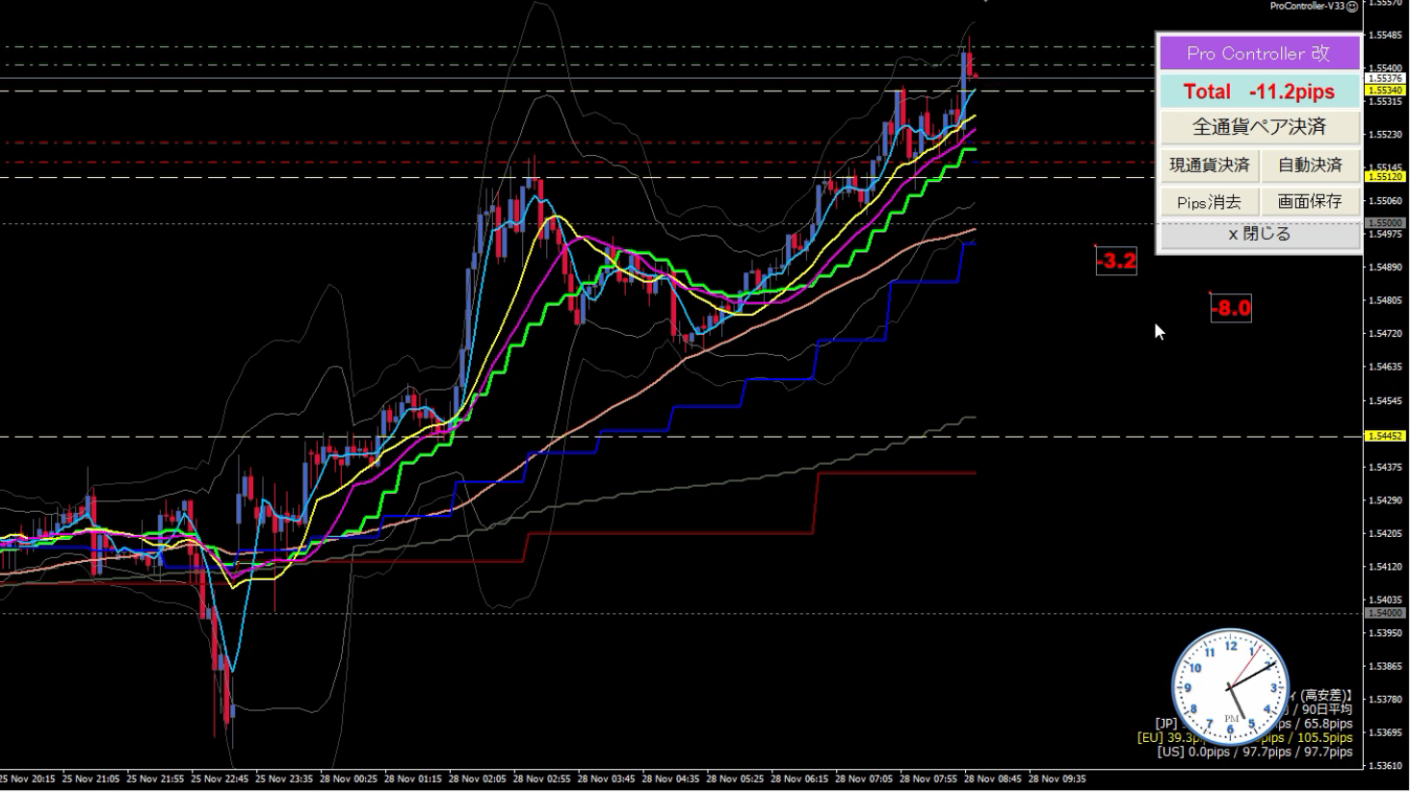This screenshot has height=792, width=1410.
Task: Click the 自動決済 button
Action: click(1310, 165)
